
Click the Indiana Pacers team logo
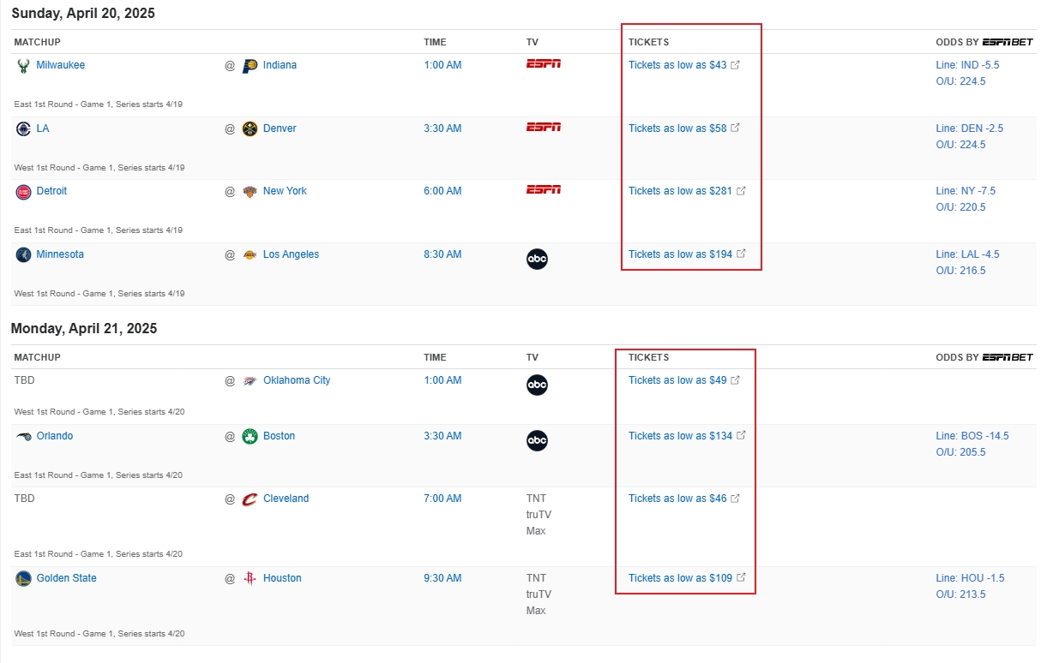pos(250,66)
